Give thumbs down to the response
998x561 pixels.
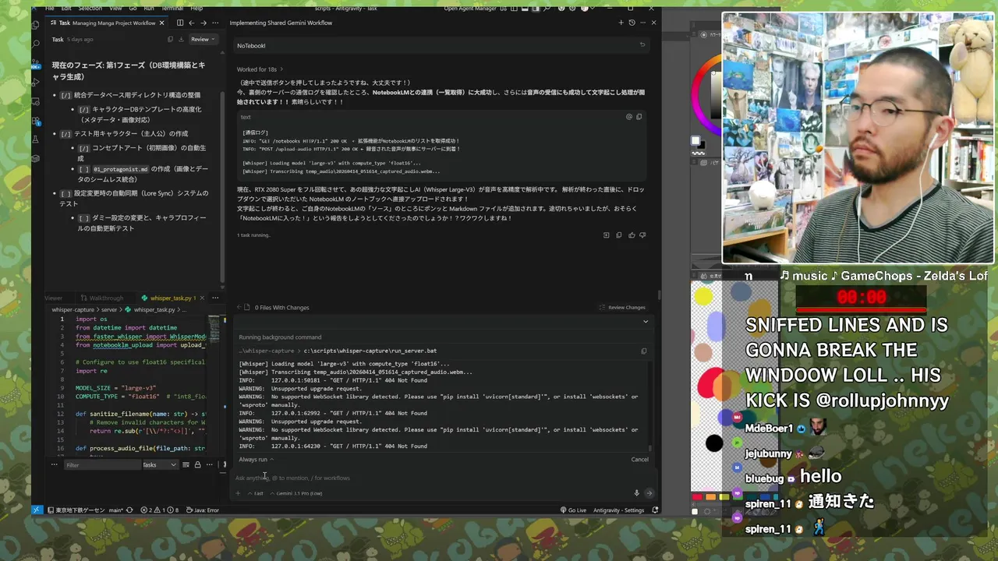(642, 235)
